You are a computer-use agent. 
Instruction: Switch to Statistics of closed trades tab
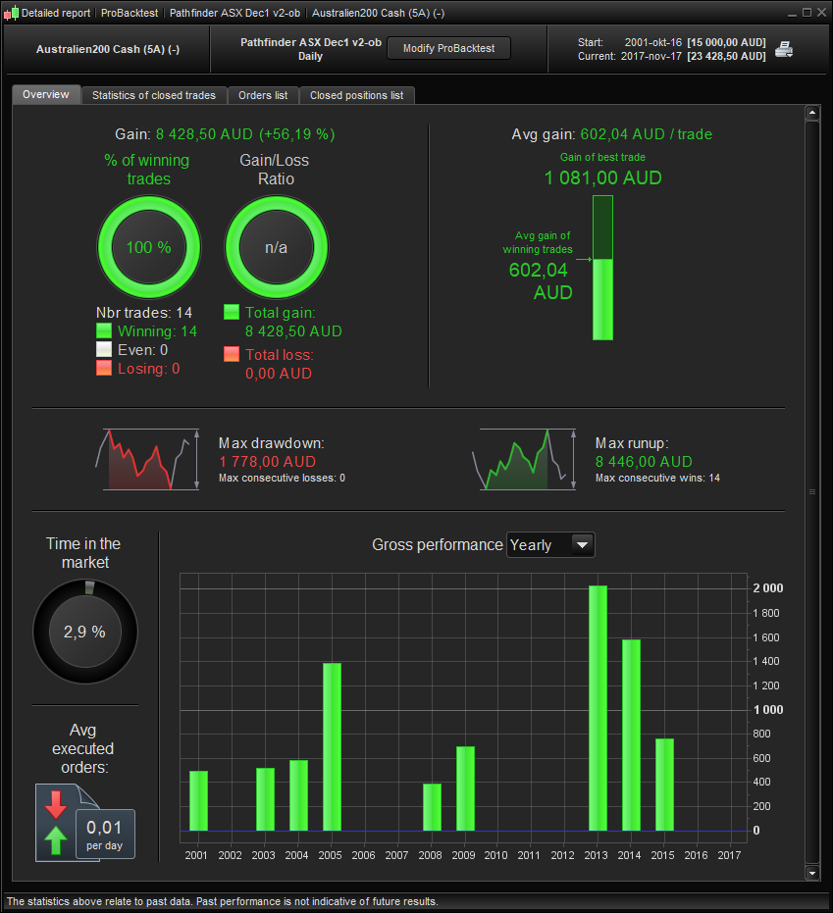tap(154, 95)
